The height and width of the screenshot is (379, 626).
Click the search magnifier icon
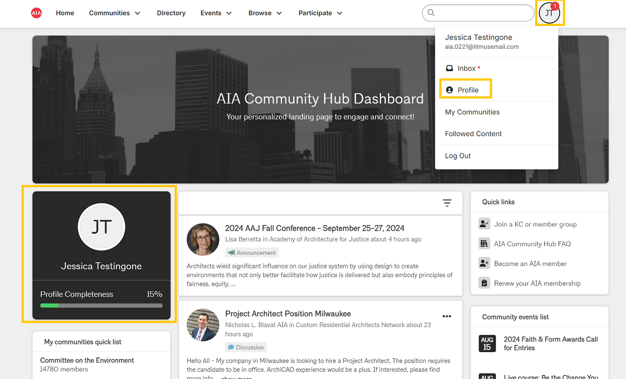(431, 13)
